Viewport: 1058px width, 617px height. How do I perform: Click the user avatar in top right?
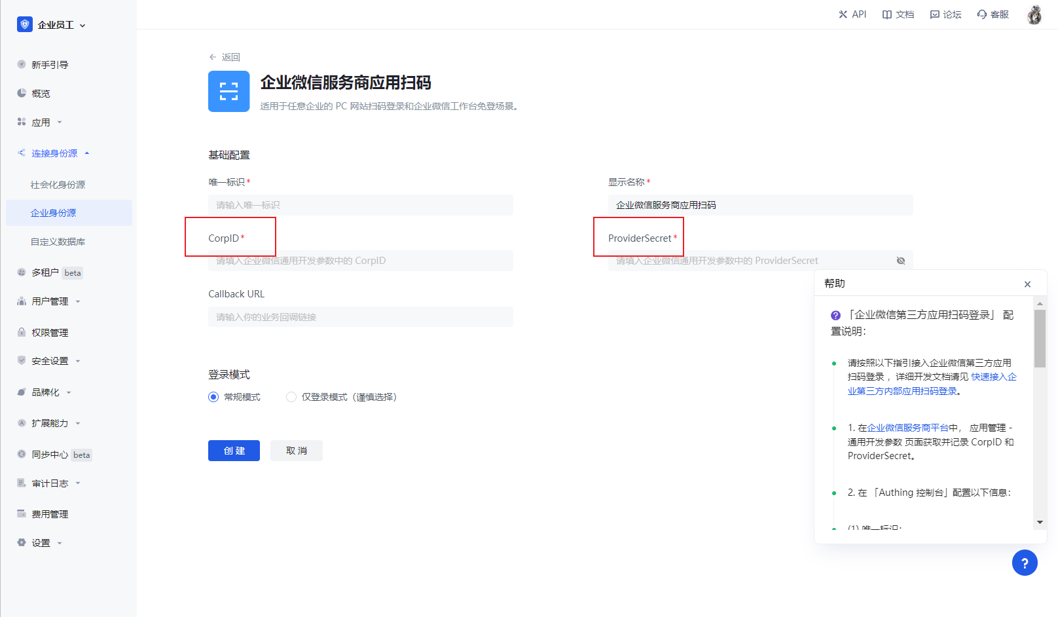(1034, 14)
